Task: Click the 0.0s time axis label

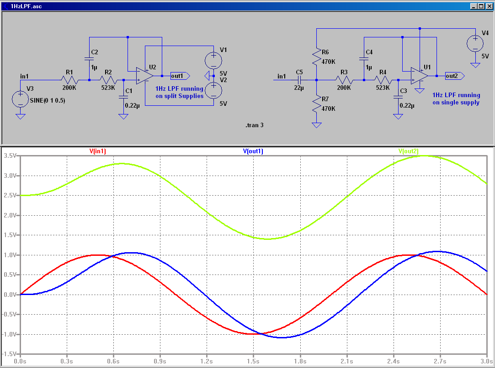Action: 20,361
